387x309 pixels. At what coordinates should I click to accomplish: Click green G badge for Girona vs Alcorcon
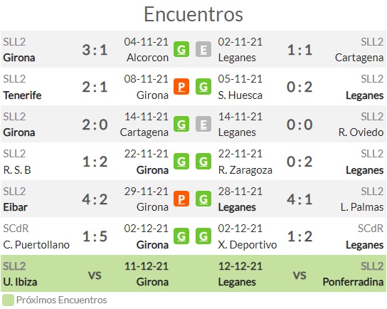(x=181, y=49)
